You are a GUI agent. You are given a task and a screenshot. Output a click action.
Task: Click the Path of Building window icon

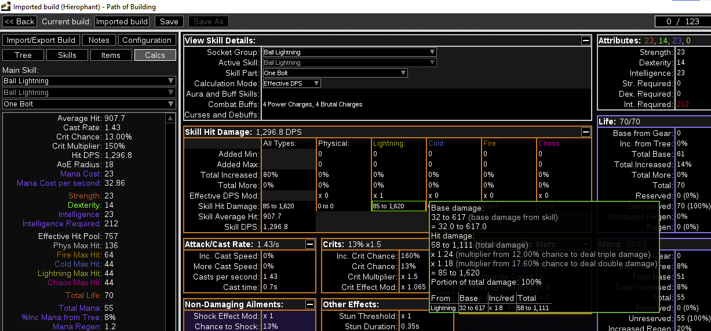pos(5,6)
